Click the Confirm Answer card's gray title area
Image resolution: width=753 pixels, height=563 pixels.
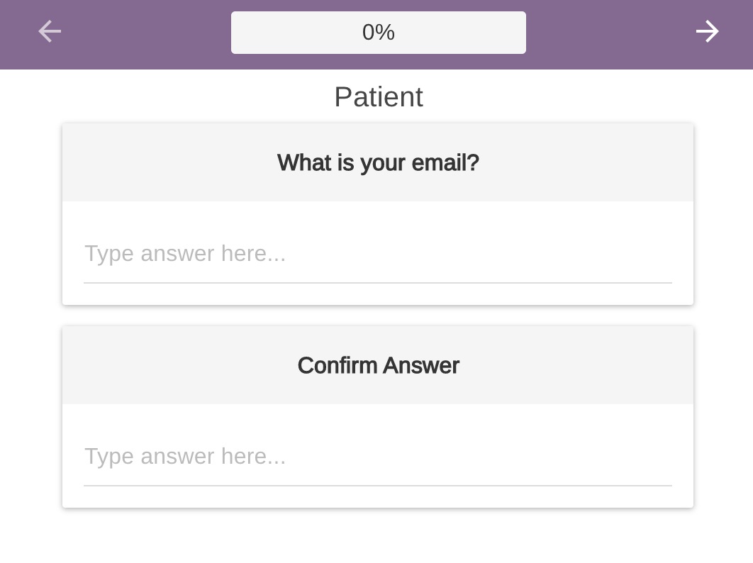click(378, 366)
